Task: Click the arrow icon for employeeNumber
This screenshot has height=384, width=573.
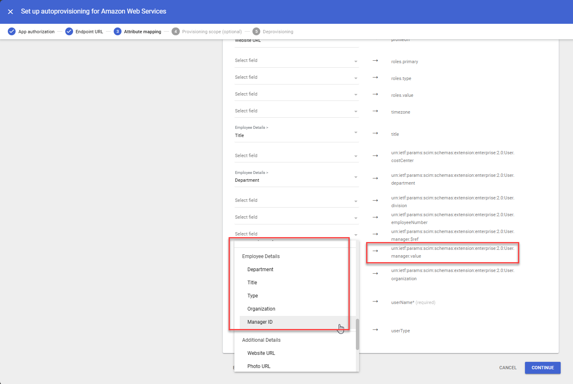Action: point(375,217)
